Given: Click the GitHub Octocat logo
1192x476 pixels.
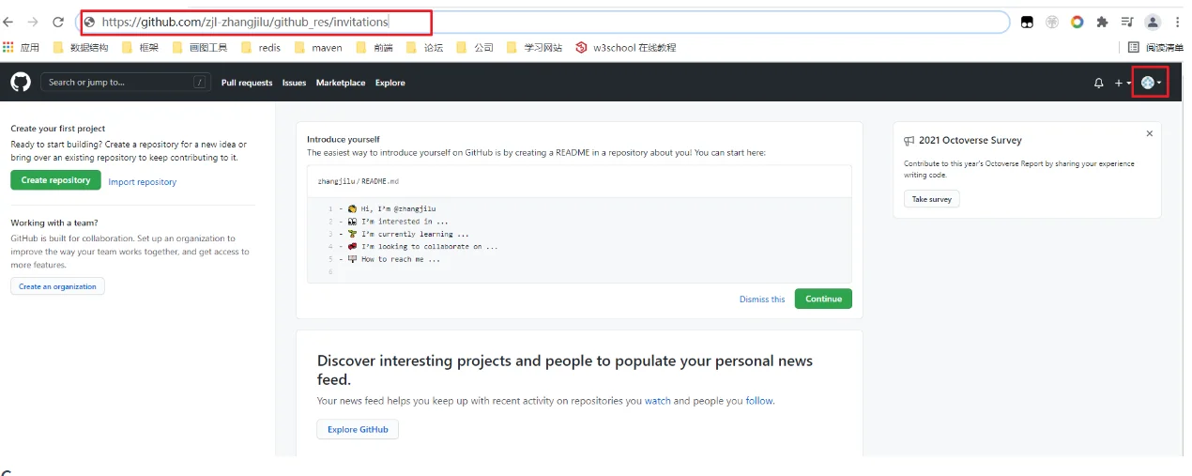Looking at the screenshot, I should (x=21, y=83).
